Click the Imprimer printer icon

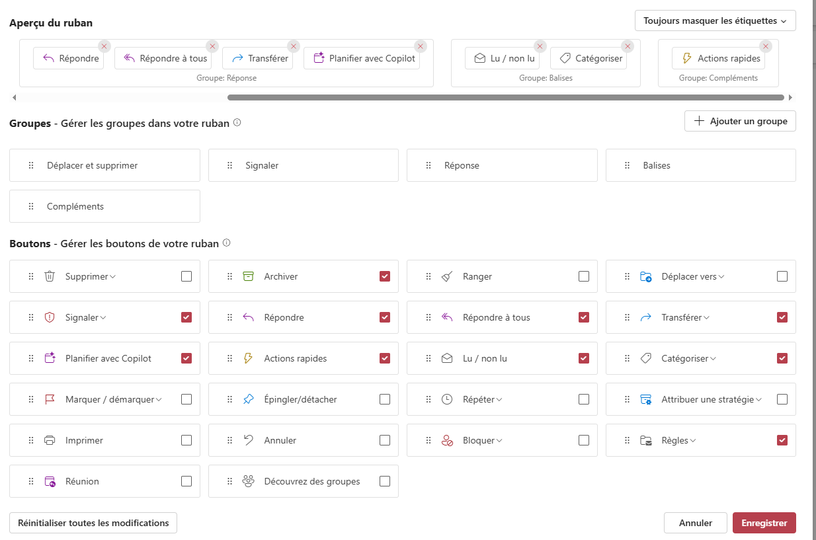click(50, 440)
